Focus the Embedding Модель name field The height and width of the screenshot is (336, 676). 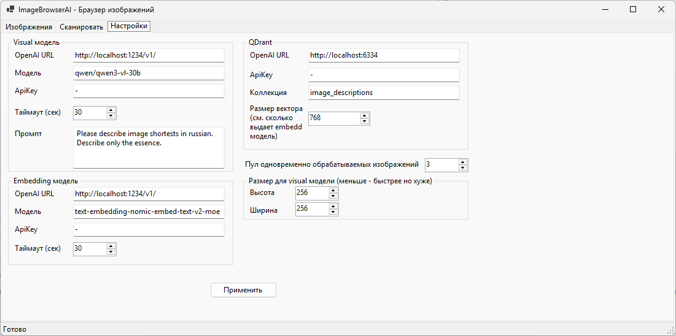pos(149,212)
